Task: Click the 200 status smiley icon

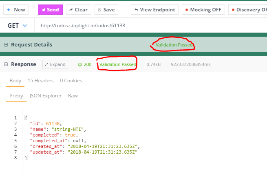Action: (80, 64)
